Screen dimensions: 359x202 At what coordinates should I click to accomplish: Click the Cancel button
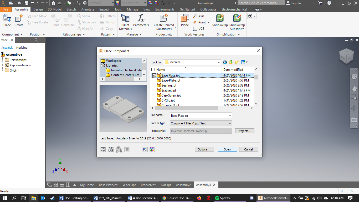click(248, 149)
